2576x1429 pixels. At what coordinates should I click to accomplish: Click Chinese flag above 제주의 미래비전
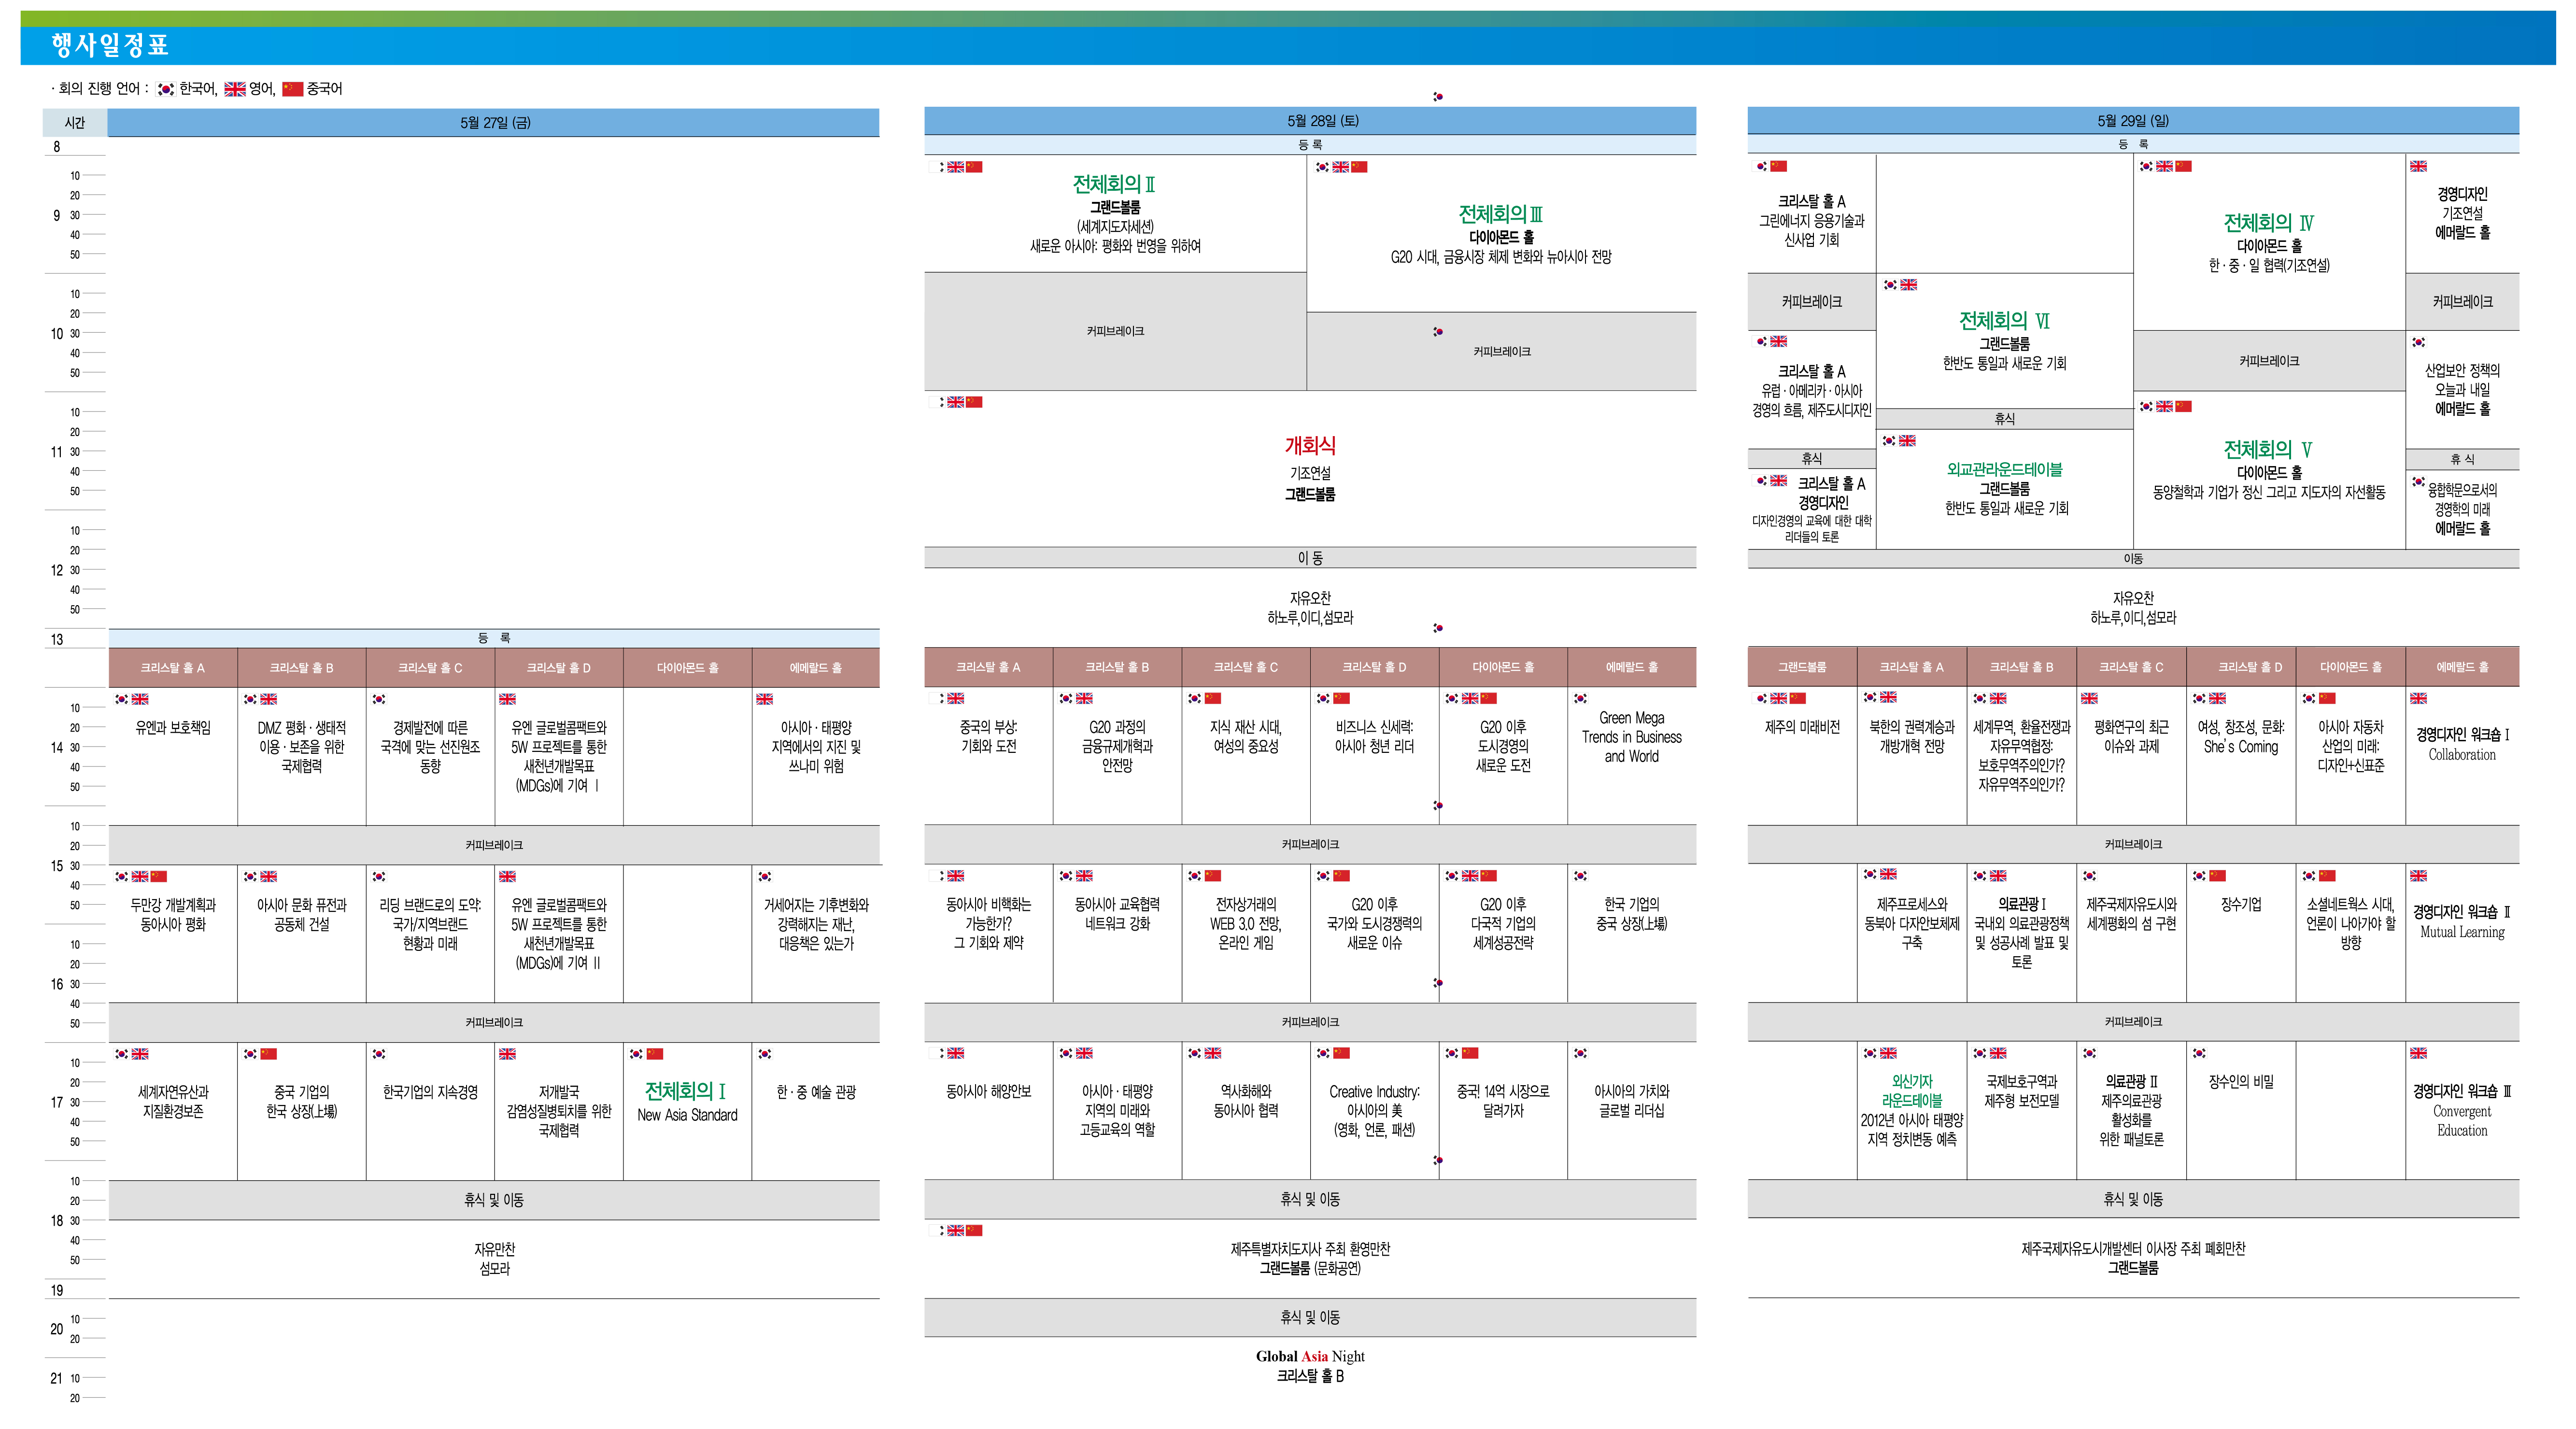1798,698
